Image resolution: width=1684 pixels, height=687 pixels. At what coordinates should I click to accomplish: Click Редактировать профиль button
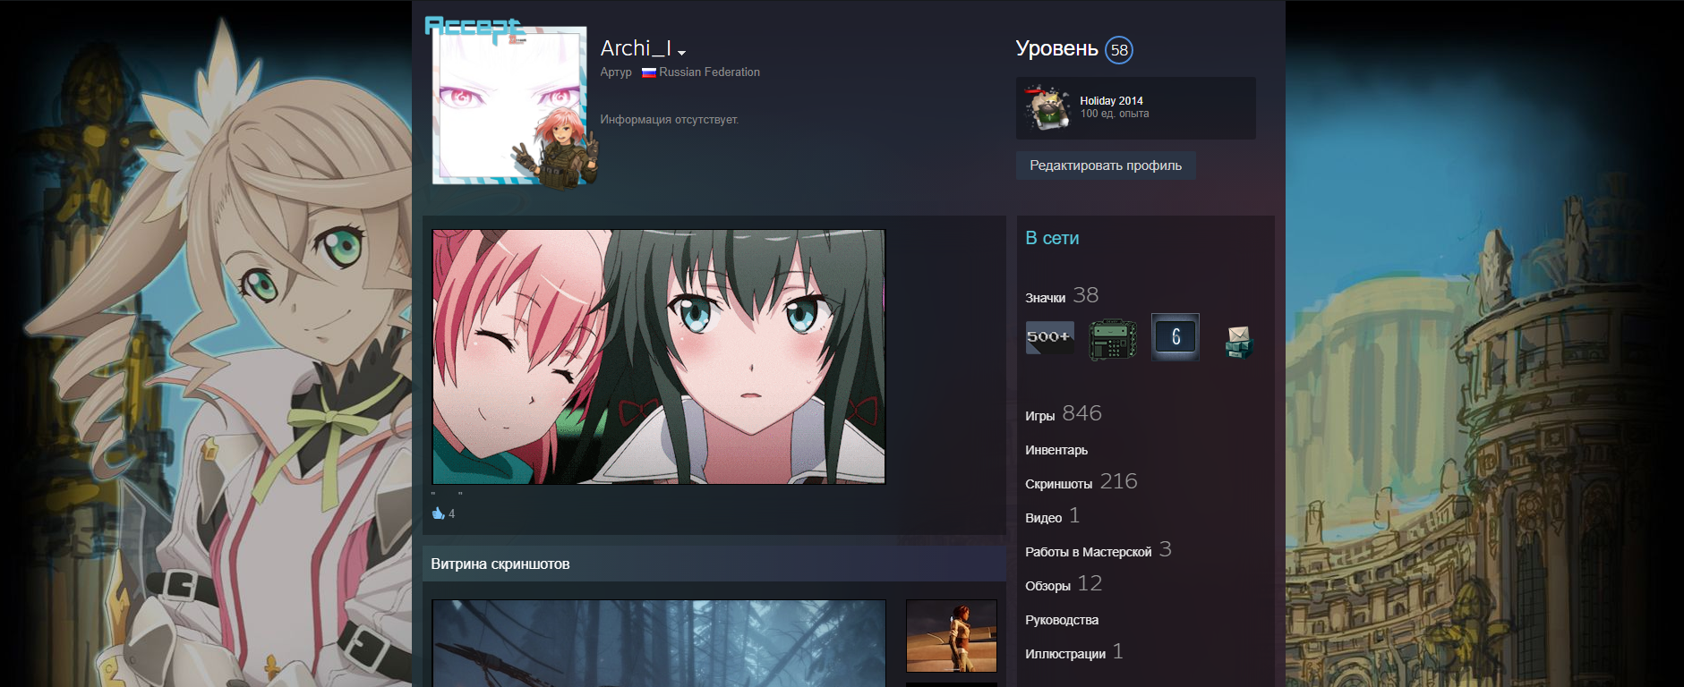tap(1106, 165)
